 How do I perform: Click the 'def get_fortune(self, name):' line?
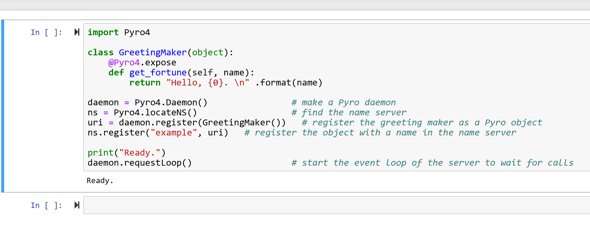(x=182, y=72)
